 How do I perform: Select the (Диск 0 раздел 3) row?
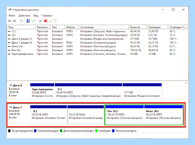point(97,39)
